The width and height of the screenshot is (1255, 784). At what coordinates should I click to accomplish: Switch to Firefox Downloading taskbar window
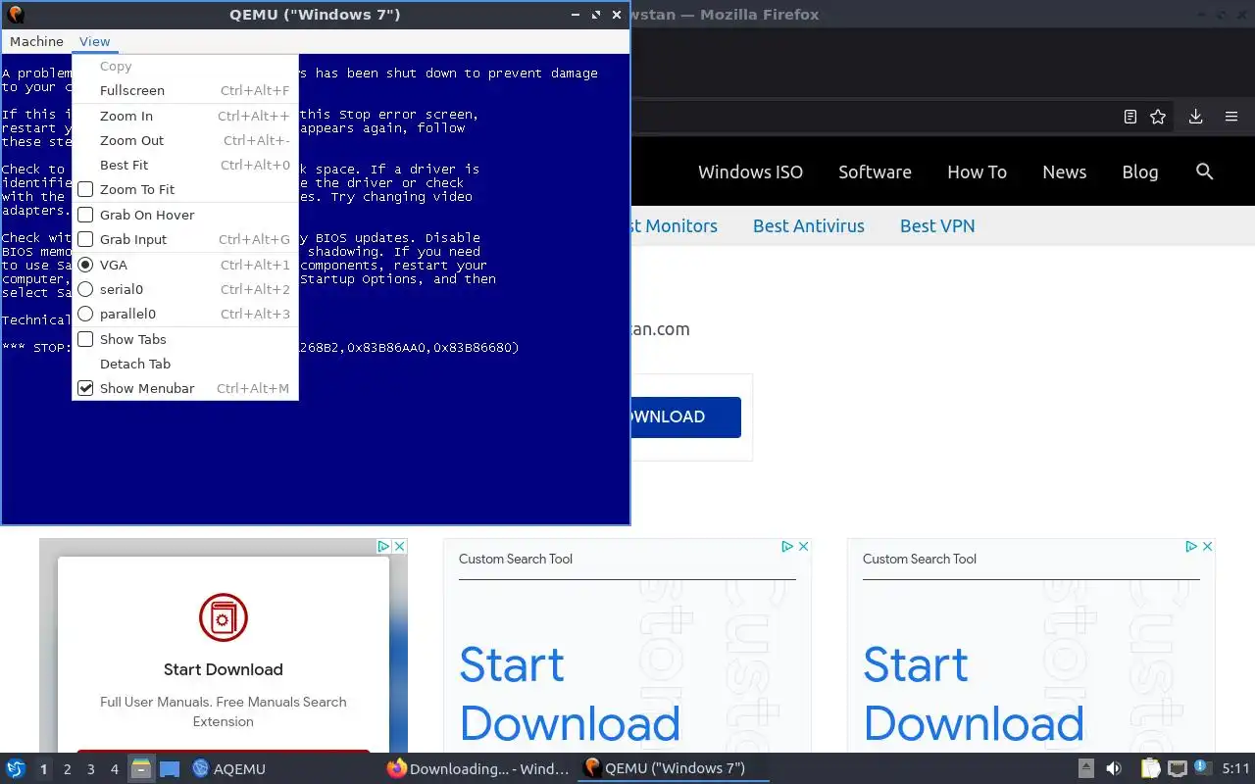point(477,768)
